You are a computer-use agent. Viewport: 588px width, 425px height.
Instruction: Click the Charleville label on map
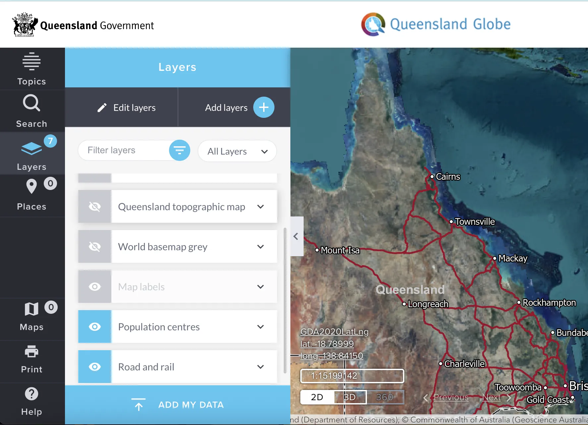[x=464, y=364]
